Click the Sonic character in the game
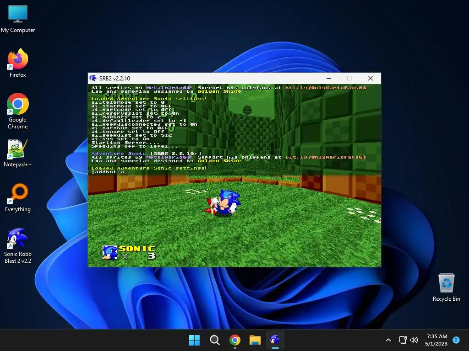Screen dimensions: 469x351 224,202
